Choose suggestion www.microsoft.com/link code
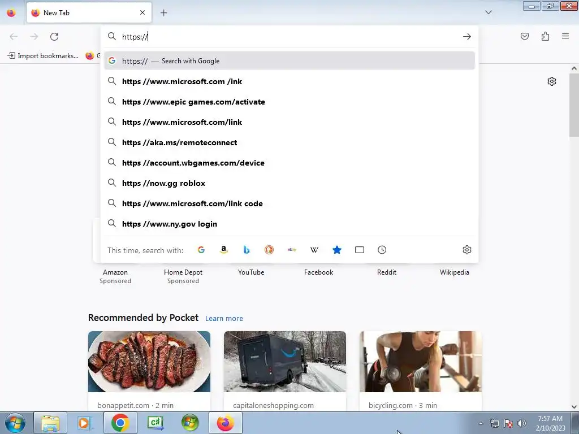The image size is (579, 434). click(289, 203)
